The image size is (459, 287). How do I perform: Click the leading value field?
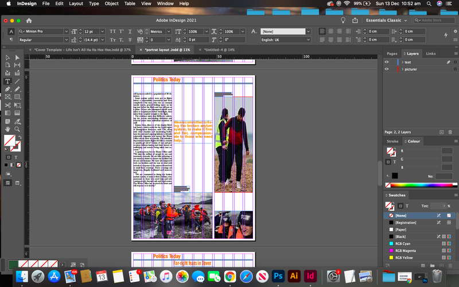91,40
